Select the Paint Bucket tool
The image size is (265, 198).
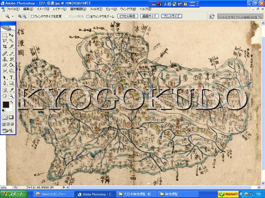pos(11,65)
